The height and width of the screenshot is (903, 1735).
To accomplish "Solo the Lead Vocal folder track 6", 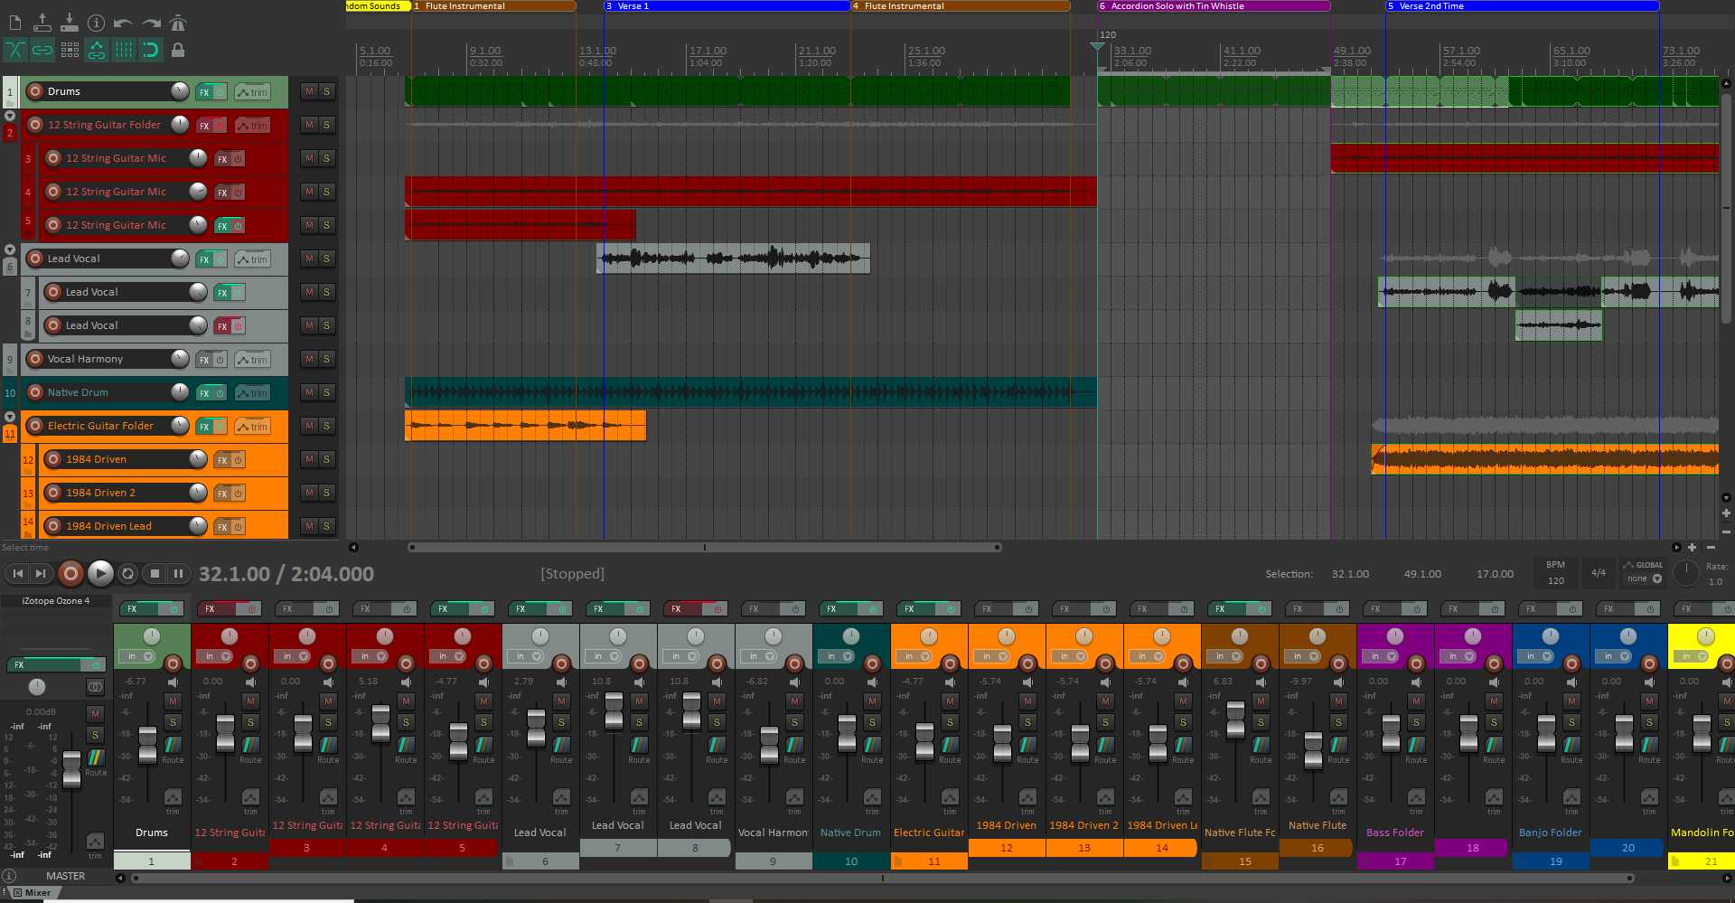I will (x=326, y=259).
